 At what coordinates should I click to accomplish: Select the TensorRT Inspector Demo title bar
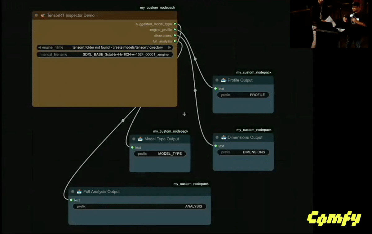pos(104,15)
